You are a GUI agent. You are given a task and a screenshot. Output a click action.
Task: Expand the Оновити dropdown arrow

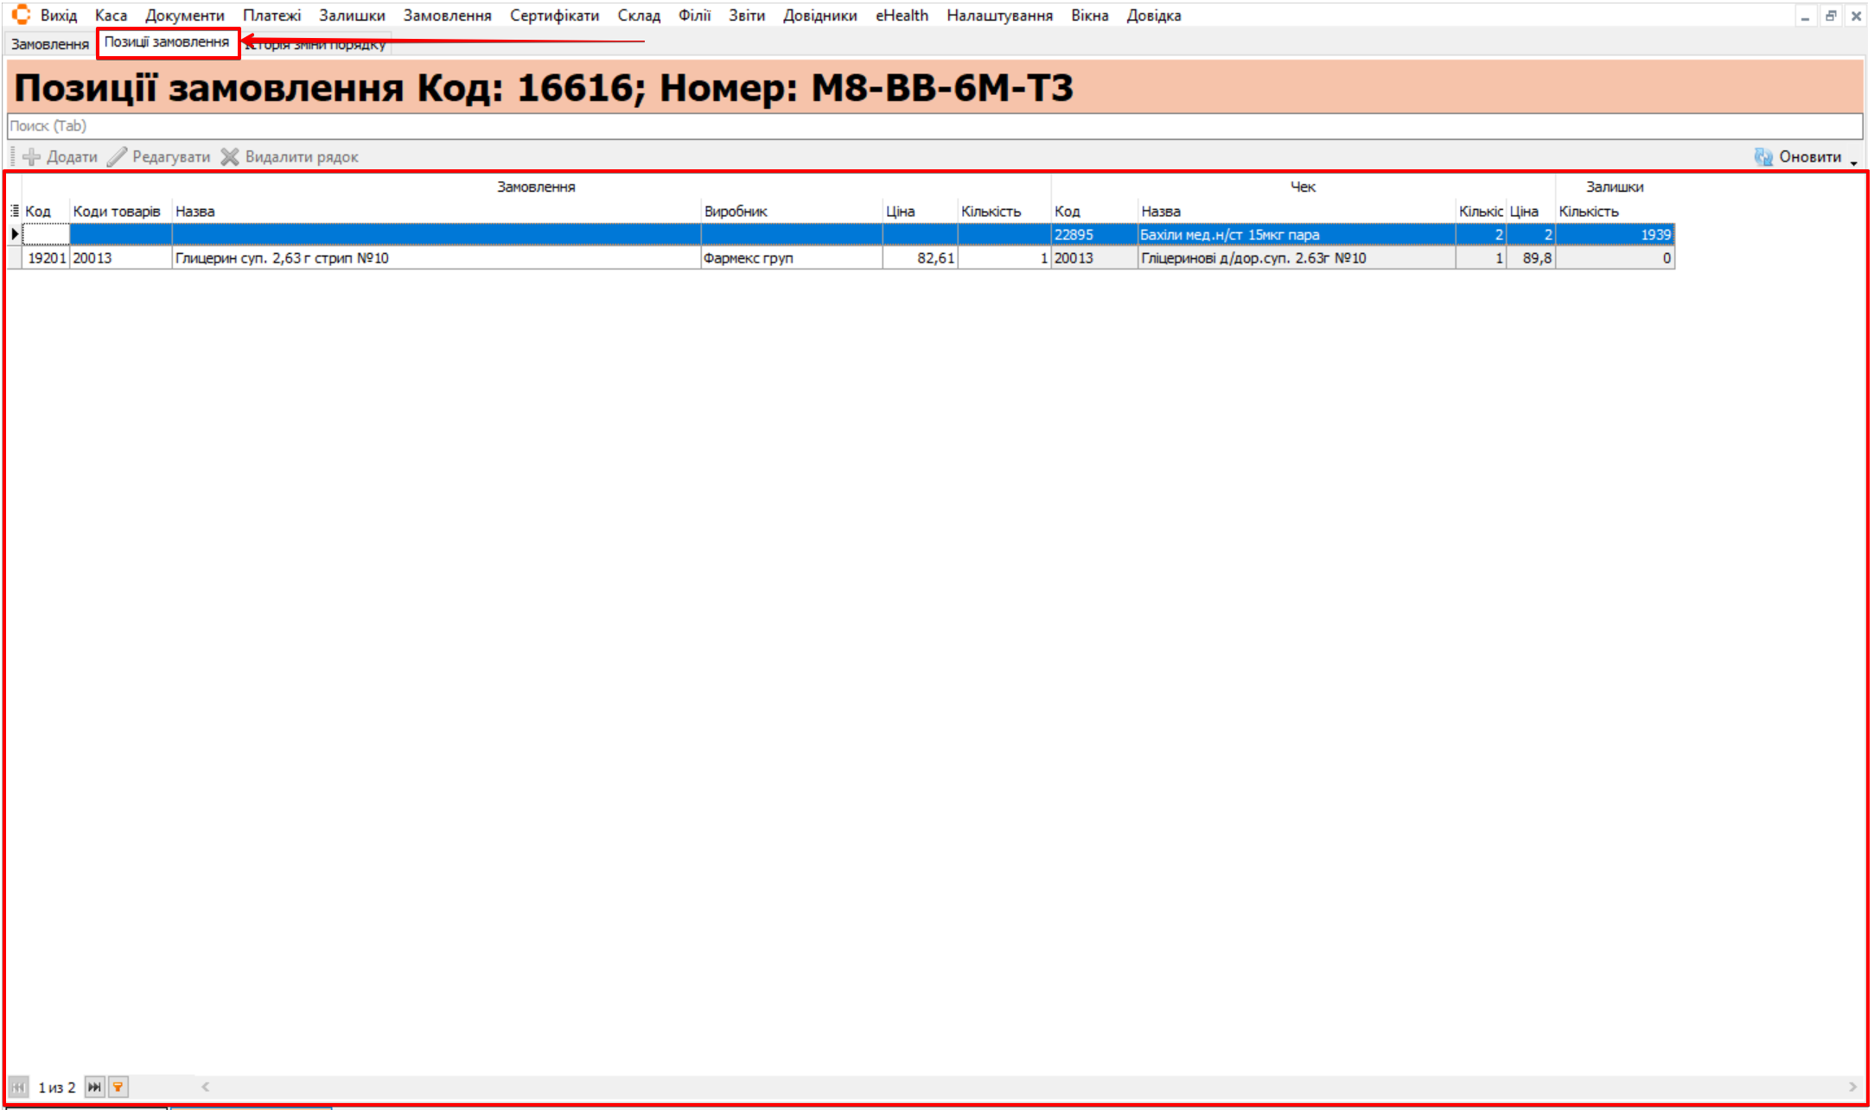coord(1854,162)
